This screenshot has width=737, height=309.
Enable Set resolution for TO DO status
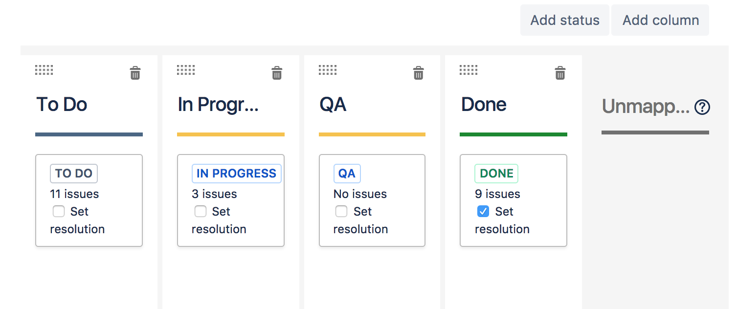(x=59, y=212)
